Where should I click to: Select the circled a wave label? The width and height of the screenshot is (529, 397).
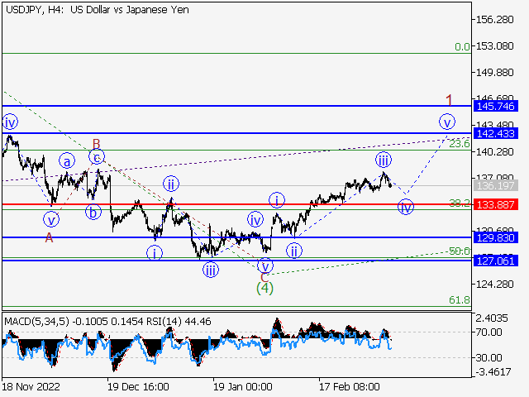[x=67, y=161]
